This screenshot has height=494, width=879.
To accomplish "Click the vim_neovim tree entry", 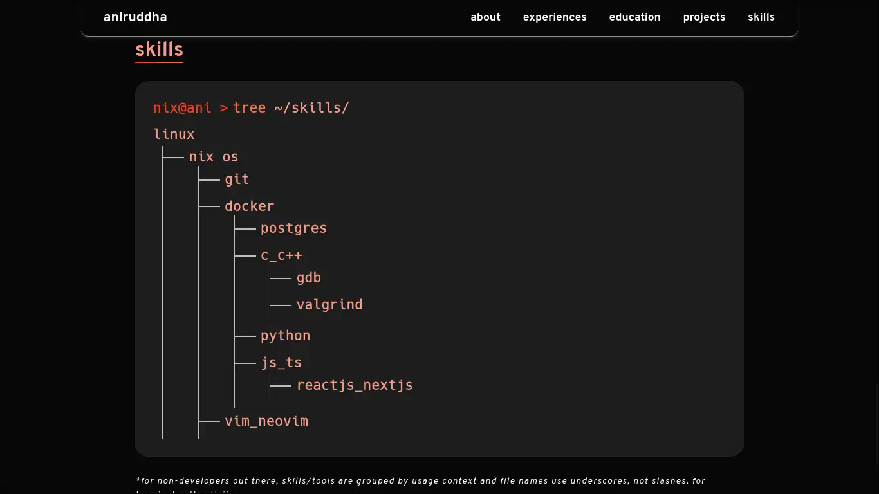I will click(266, 421).
